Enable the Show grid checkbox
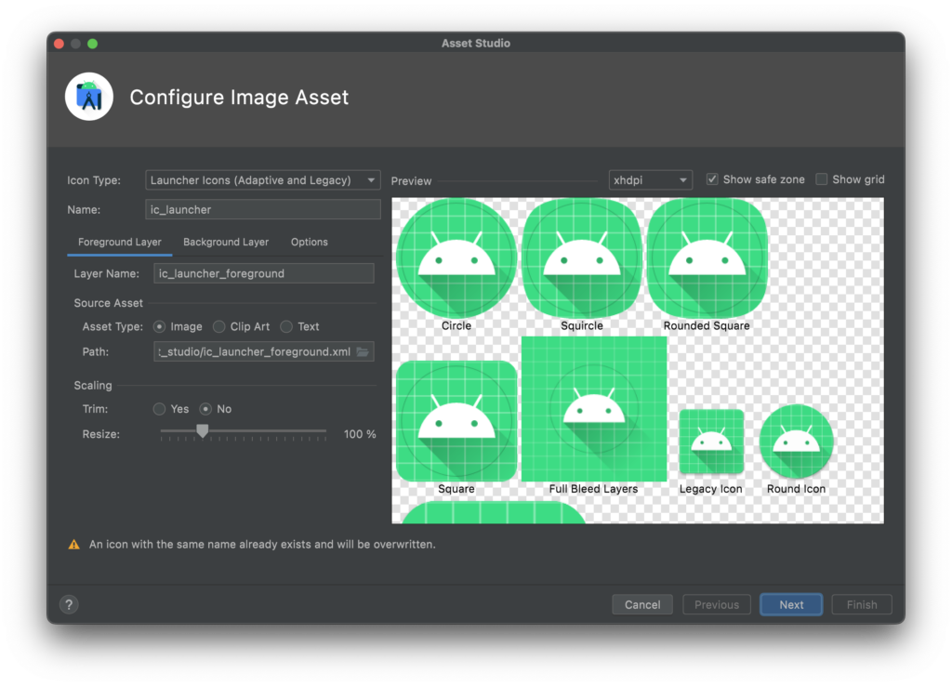The image size is (952, 686). coord(822,179)
